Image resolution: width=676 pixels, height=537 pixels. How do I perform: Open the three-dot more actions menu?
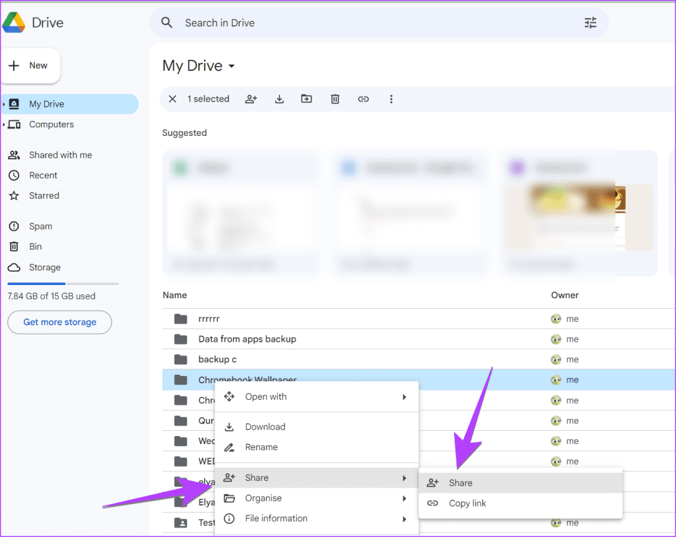click(391, 99)
